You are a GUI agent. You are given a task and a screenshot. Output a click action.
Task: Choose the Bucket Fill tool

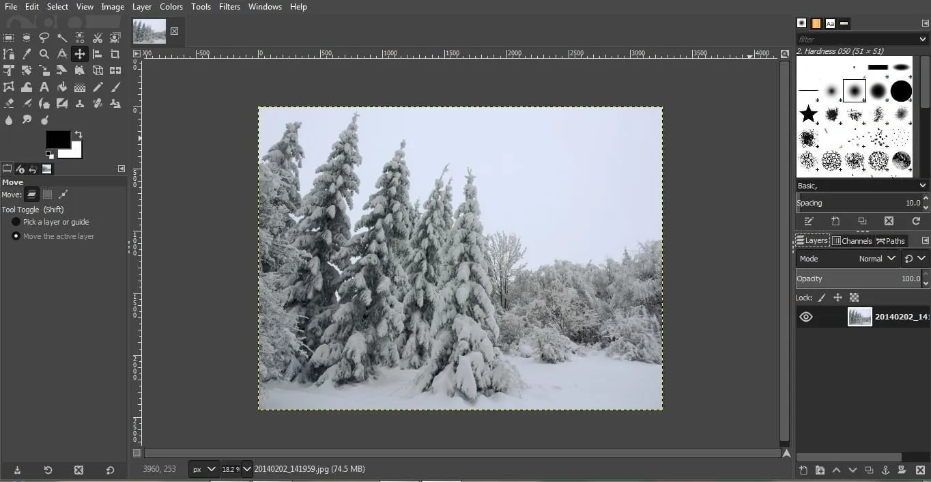click(x=61, y=87)
